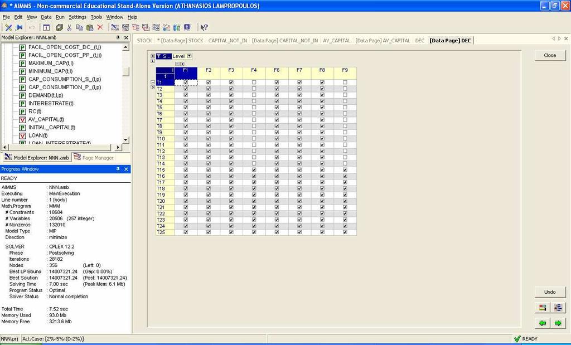Collapse rows using minus button beside T1

153,82
